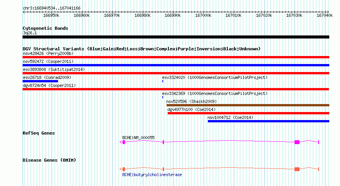
Task: Click the 167030k ruler tick label
Action: click(294, 15)
